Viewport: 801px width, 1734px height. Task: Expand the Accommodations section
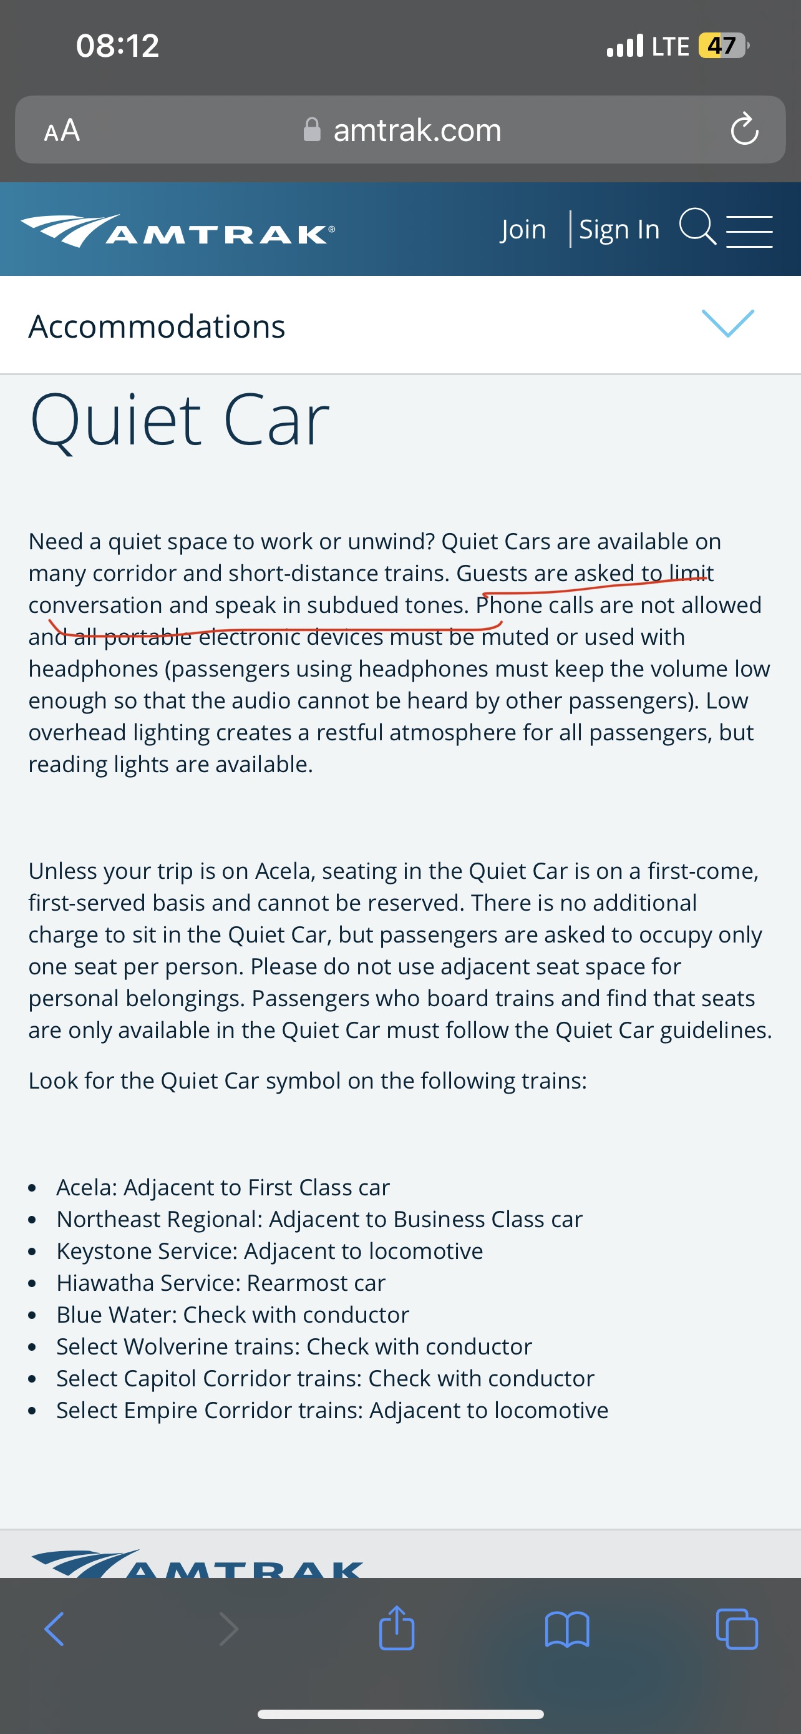(158, 326)
